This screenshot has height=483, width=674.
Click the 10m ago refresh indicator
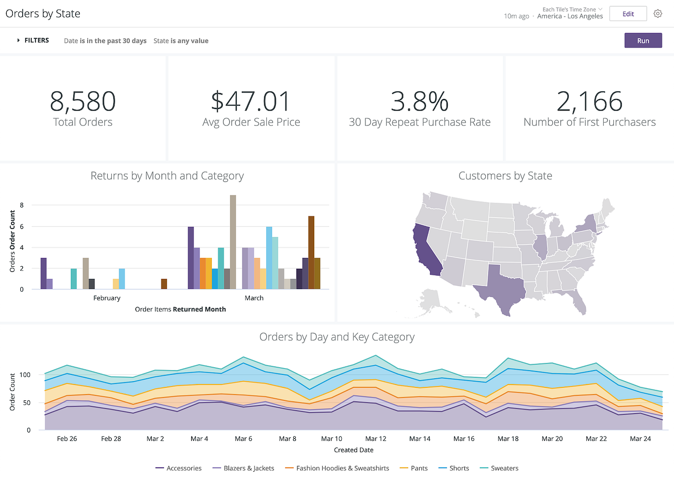tap(516, 16)
